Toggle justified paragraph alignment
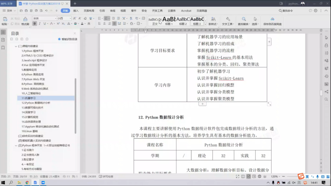Viewport: 331px width, 186px height. (114, 24)
